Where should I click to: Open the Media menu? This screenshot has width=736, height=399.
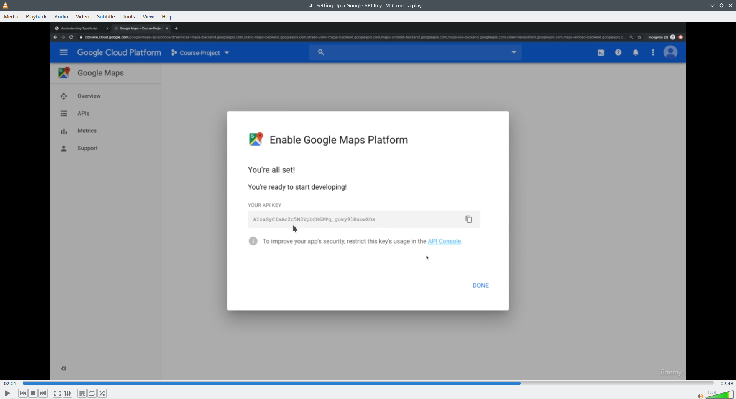point(11,16)
